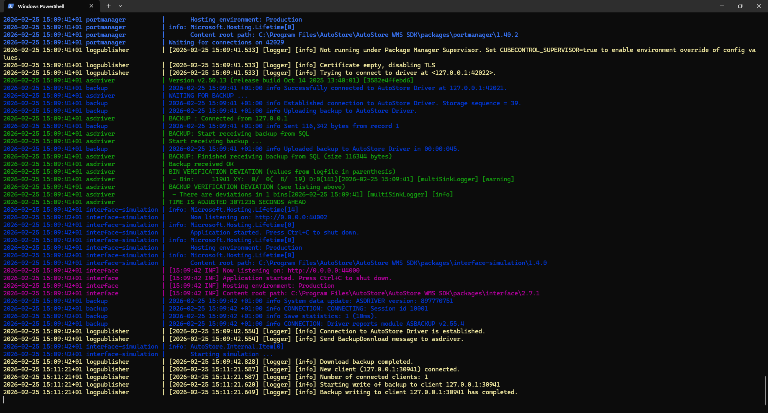Click 'Sent 116,342 bytes from record 1' line
Viewport: 768px width, 413px height.
(342, 126)
